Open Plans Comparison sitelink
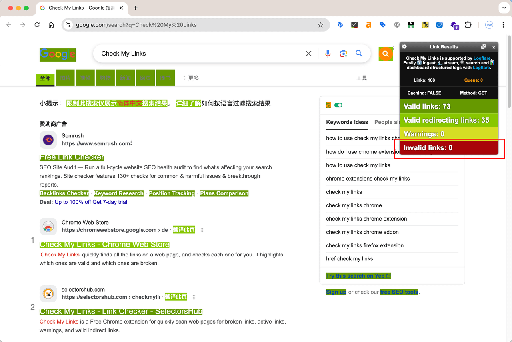Viewport: 512px width, 342px height. 224,193
